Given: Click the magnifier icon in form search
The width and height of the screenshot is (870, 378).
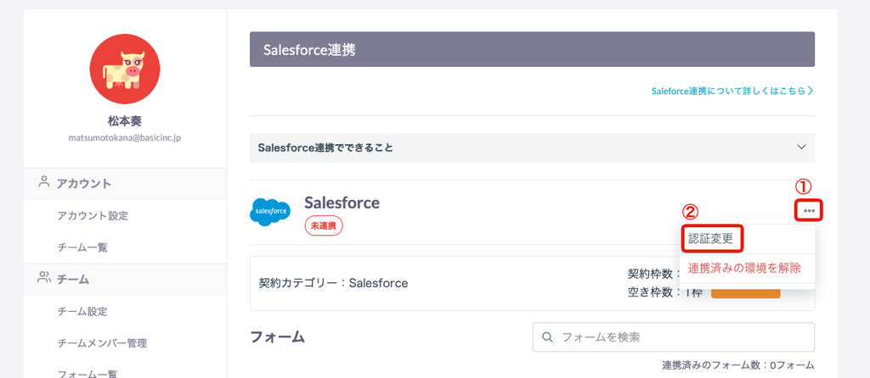Looking at the screenshot, I should [x=548, y=337].
